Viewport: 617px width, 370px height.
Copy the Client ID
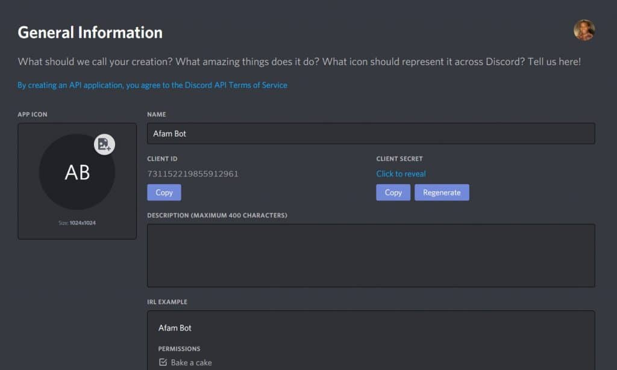pos(164,193)
